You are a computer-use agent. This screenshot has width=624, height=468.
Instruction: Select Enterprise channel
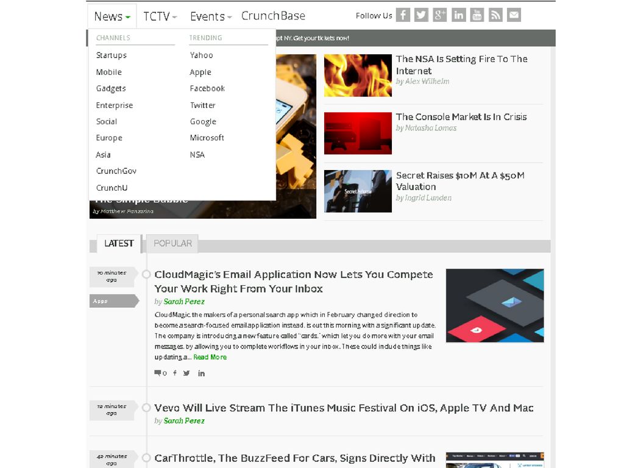[x=114, y=105]
